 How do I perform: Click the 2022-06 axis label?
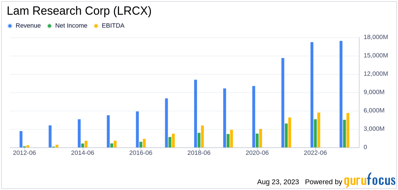[315, 153]
